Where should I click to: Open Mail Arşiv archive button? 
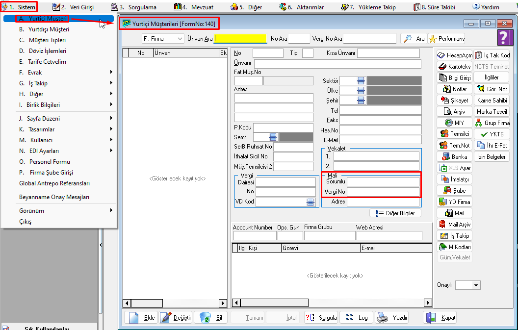point(455,224)
